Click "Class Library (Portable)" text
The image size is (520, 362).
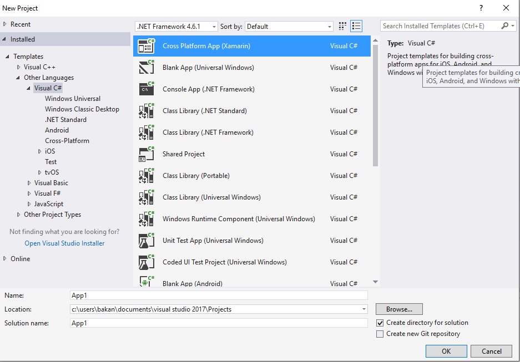click(x=196, y=176)
